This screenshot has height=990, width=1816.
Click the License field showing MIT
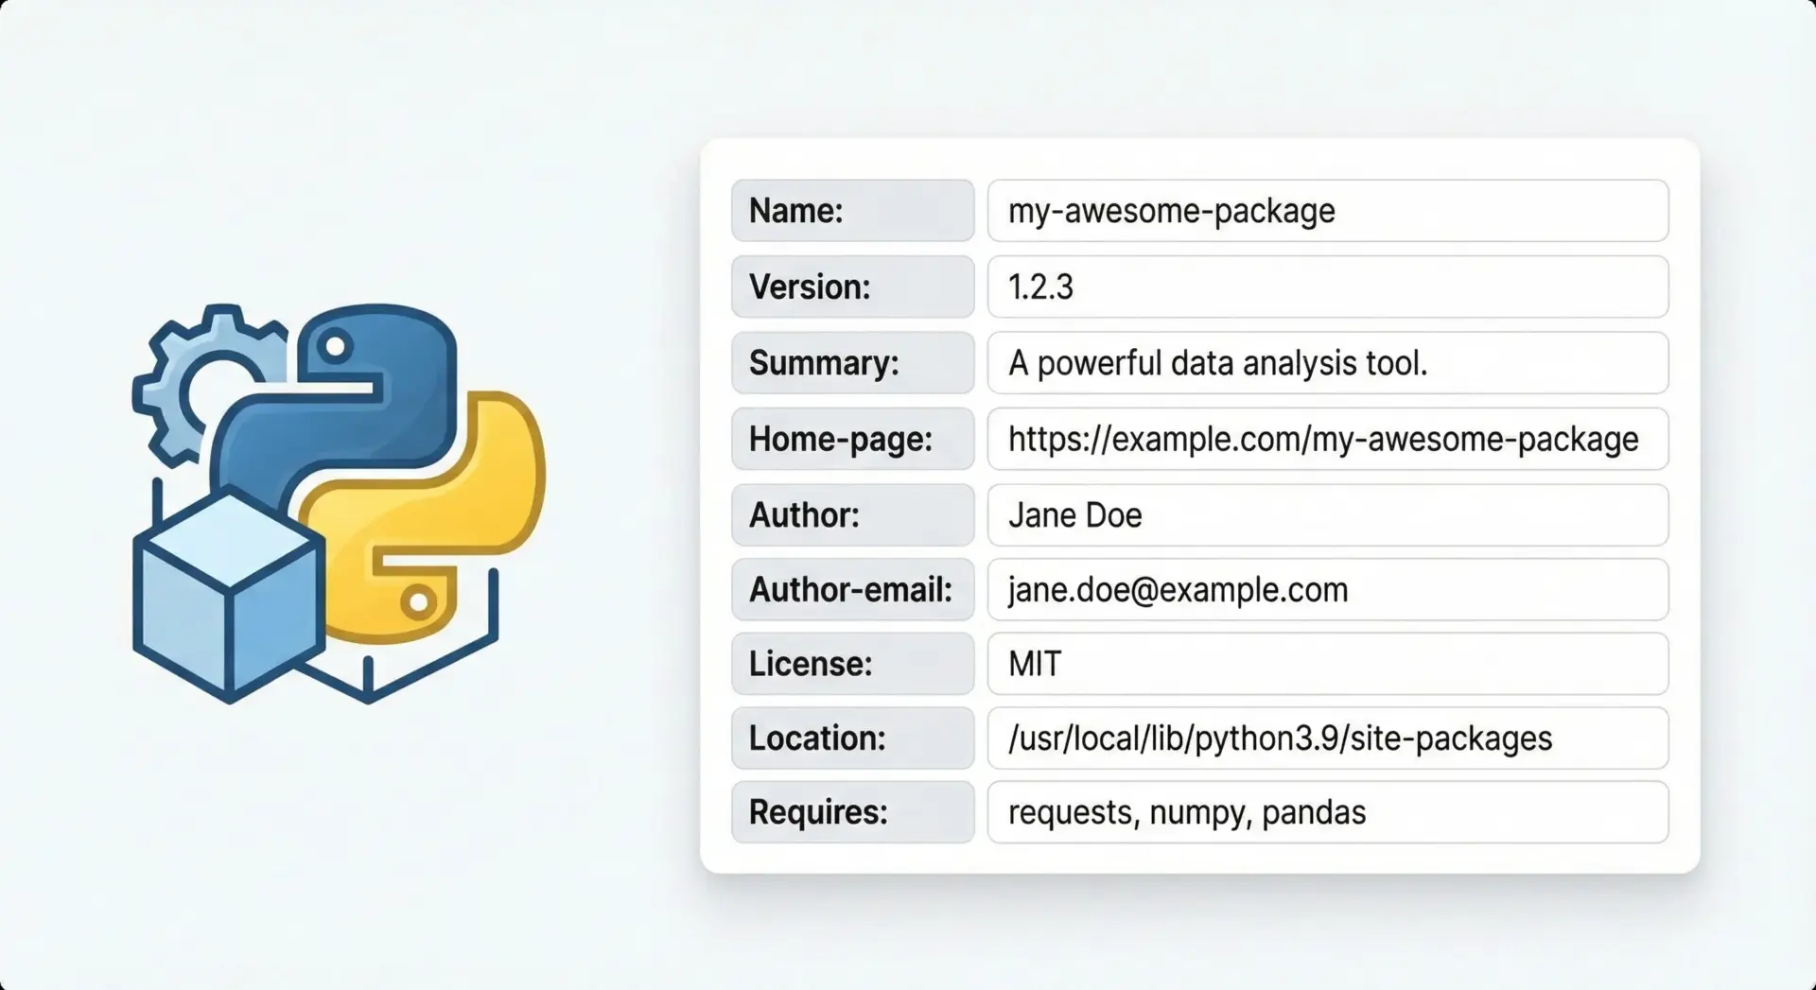(x=1327, y=664)
